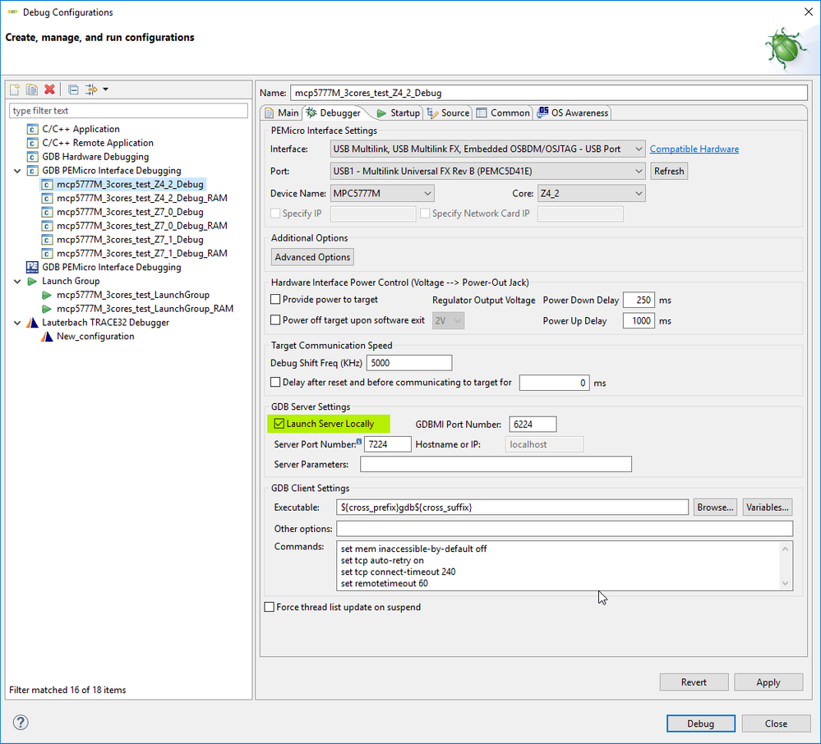The image size is (821, 744).
Task: Click the GDBMI Port Number field
Action: coord(533,425)
